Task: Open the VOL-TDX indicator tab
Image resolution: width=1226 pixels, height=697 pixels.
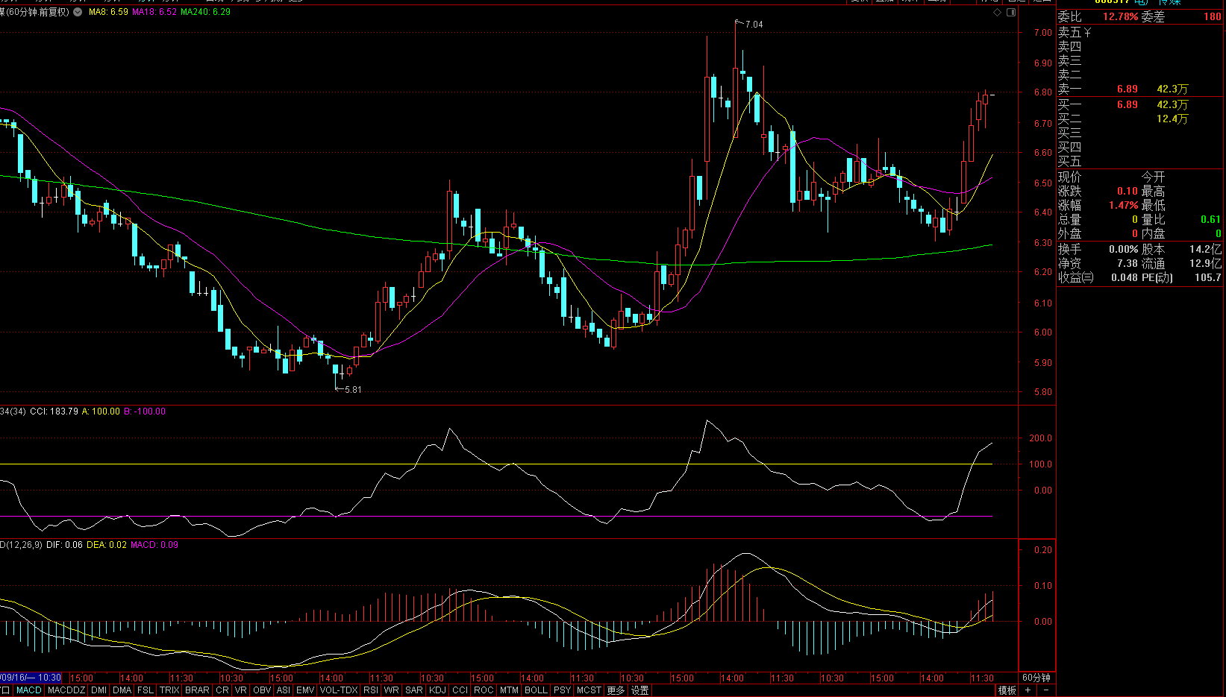Action: 339,690
